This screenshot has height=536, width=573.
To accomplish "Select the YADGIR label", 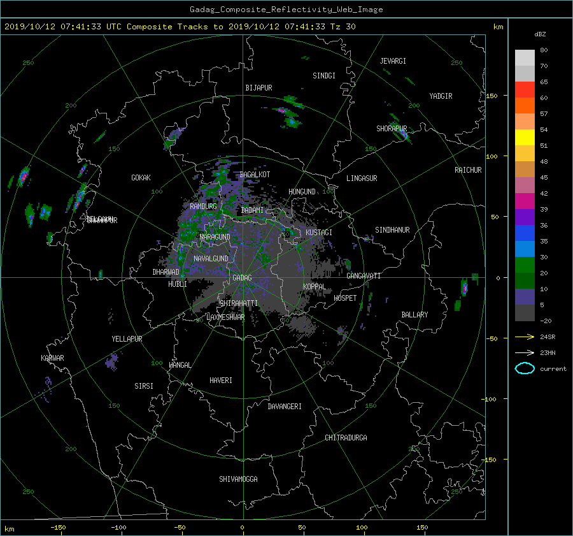I will click(x=441, y=96).
